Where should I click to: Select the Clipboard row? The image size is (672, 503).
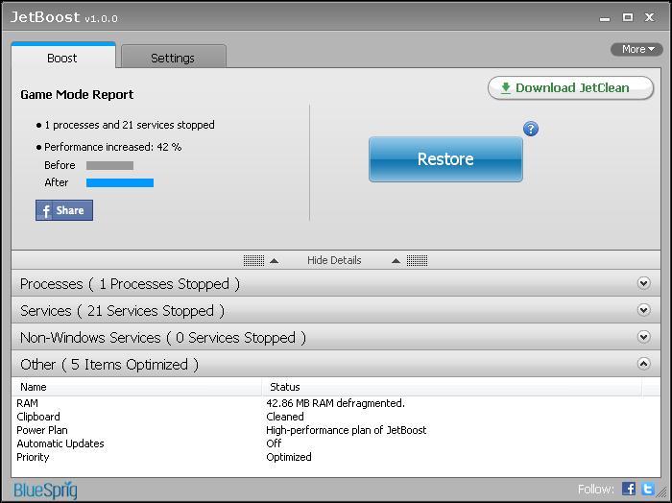click(336, 417)
